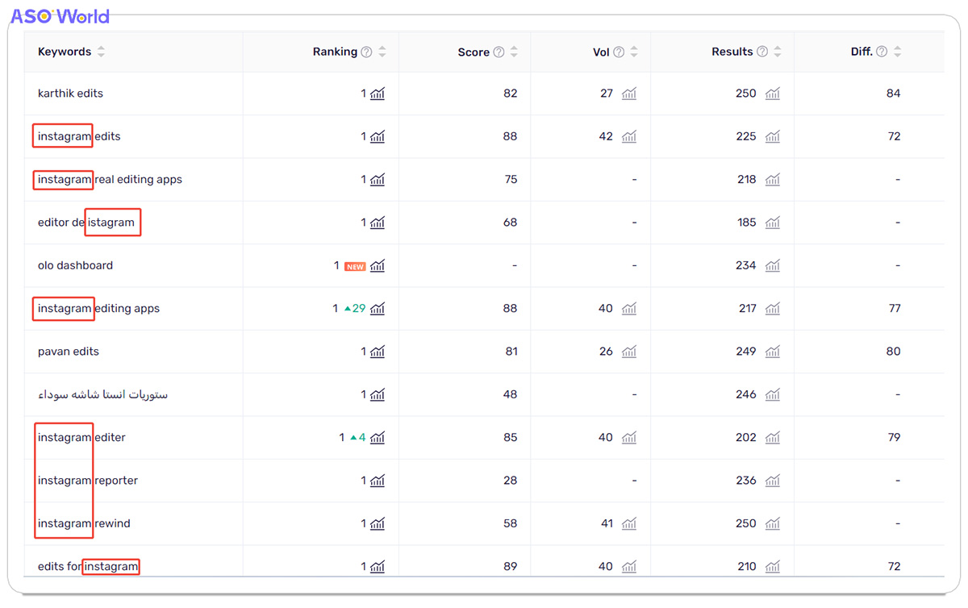The image size is (968, 608).
Task: Open results chart for olo dashboard row
Action: point(773,265)
